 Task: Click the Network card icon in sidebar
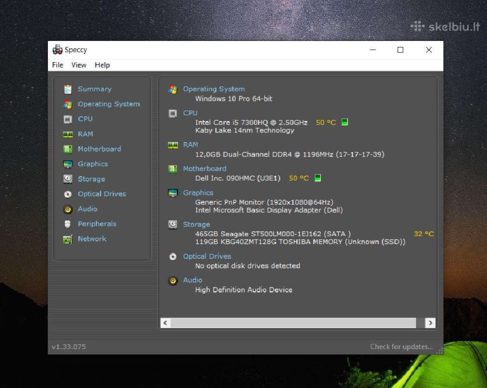68,239
